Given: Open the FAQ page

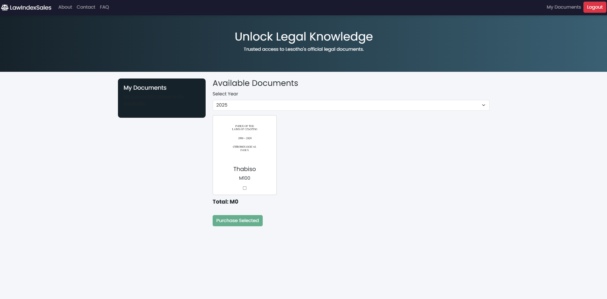Looking at the screenshot, I should (x=104, y=7).
